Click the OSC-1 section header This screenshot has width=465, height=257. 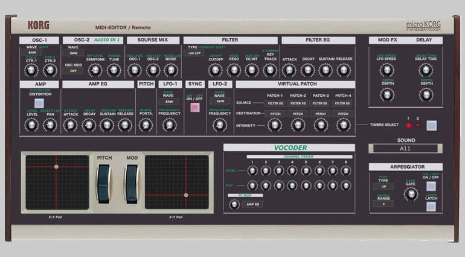click(39, 40)
